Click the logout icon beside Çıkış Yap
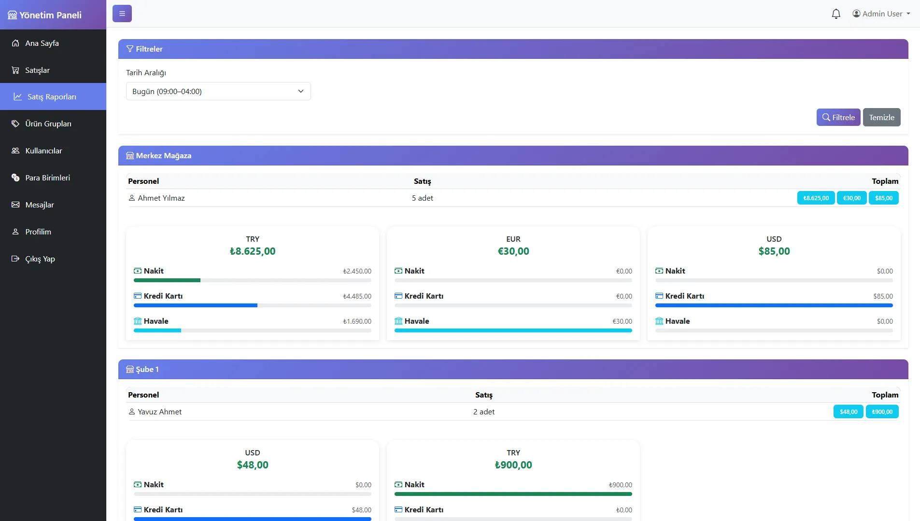 coord(15,259)
